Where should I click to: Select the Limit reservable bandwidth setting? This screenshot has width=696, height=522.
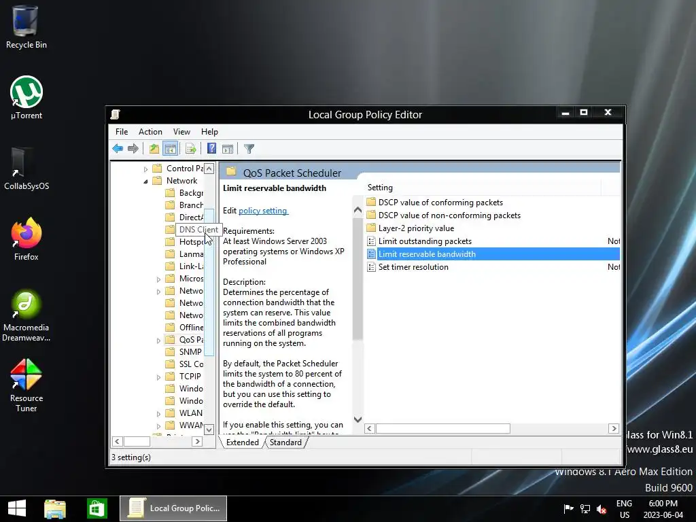[x=493, y=254]
